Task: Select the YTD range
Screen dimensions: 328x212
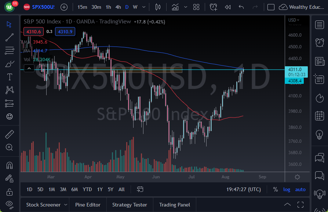Action: [87, 189]
